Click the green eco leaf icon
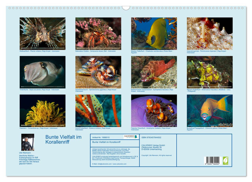 click(x=226, y=160)
